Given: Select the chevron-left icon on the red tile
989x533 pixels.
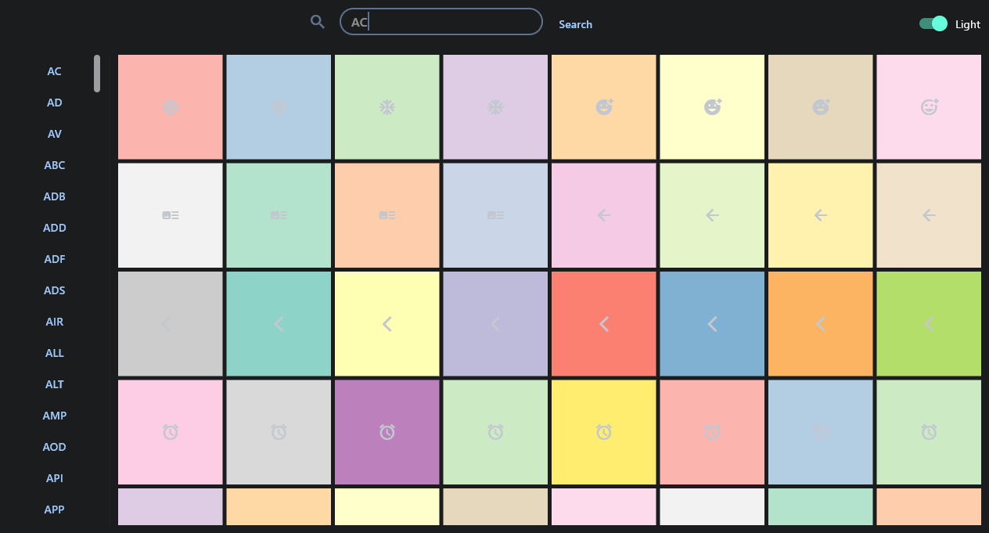Looking at the screenshot, I should click(603, 323).
